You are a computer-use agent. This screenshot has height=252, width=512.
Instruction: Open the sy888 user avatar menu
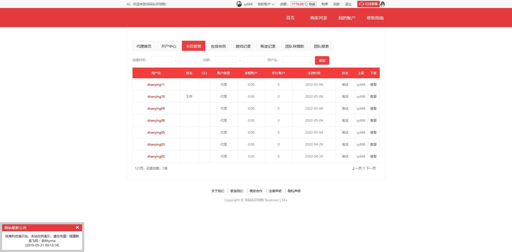tap(239, 4)
